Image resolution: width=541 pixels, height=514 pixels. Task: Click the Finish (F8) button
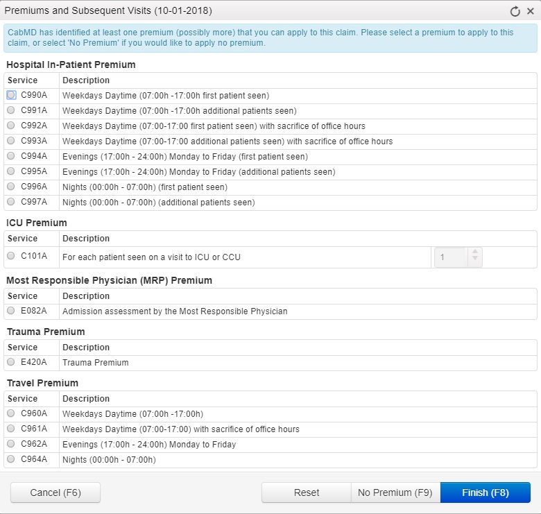[485, 492]
